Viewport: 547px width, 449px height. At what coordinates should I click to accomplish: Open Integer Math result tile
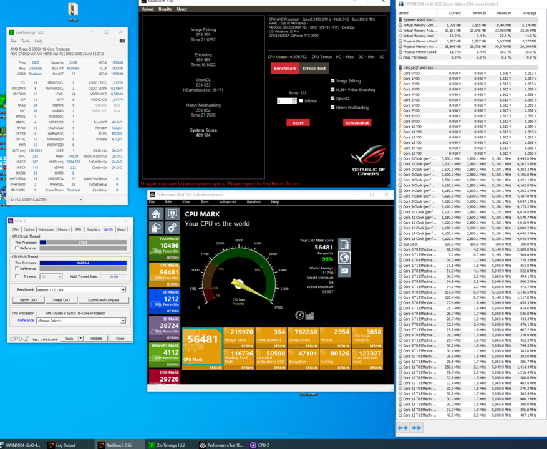tap(239, 338)
